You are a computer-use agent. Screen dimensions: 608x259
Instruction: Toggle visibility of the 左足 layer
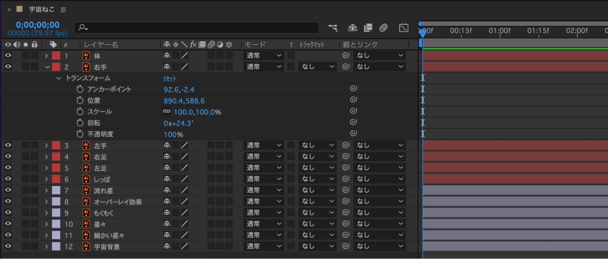click(x=8, y=167)
